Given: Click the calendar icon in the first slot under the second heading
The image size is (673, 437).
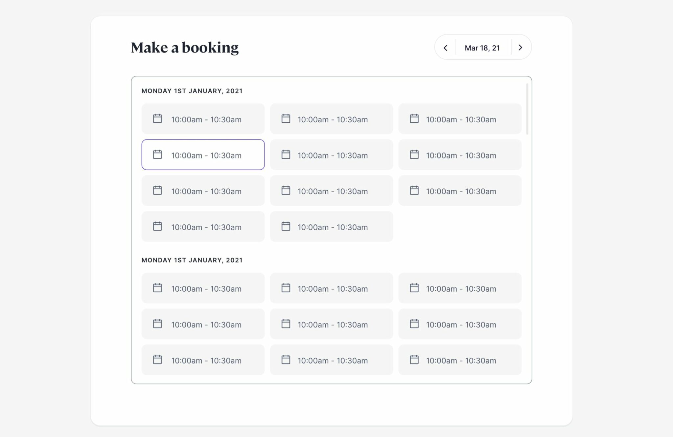Looking at the screenshot, I should 157,288.
